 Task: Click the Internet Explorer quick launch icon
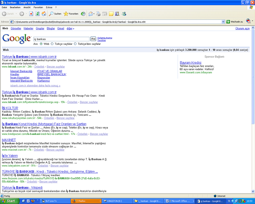(23, 201)
